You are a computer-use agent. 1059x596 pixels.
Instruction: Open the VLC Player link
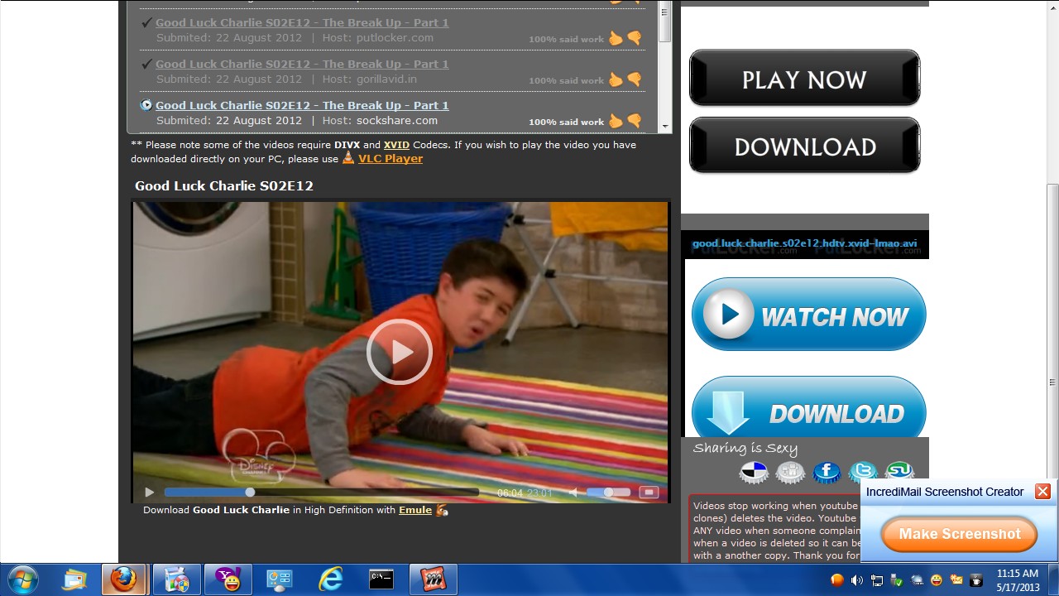tap(391, 158)
